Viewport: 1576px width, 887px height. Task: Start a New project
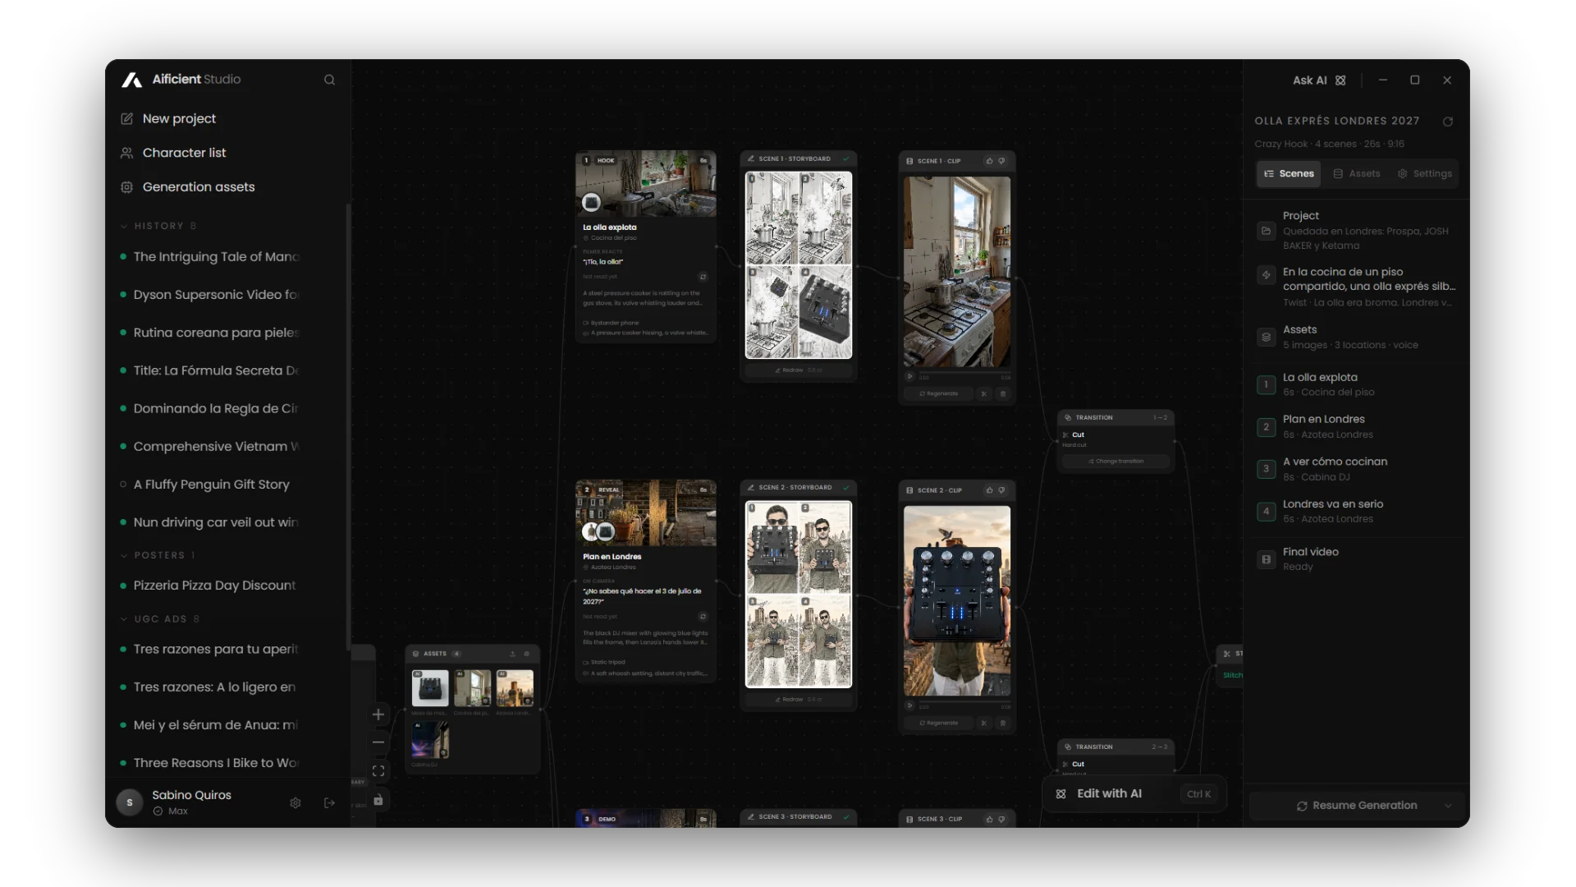point(179,118)
